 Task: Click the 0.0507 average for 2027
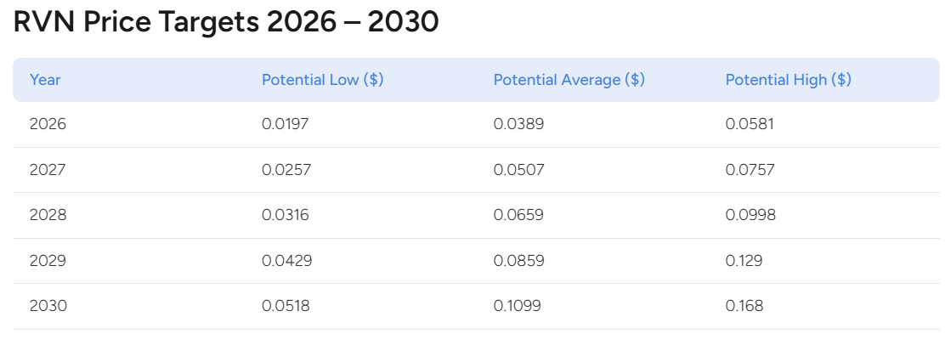(x=518, y=170)
